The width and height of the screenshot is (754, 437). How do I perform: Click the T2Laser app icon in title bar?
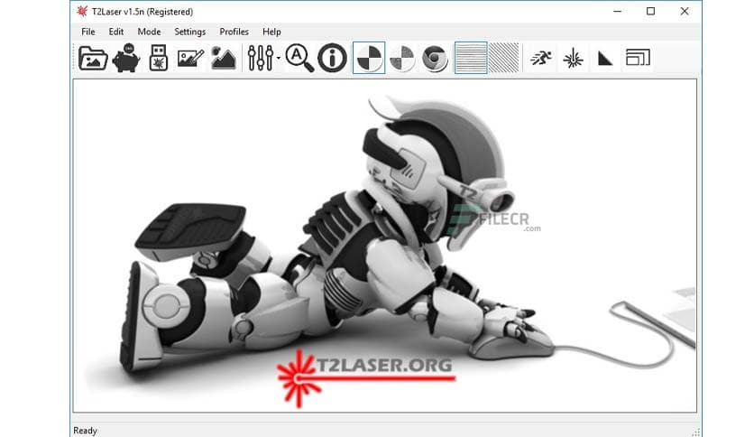tap(82, 11)
